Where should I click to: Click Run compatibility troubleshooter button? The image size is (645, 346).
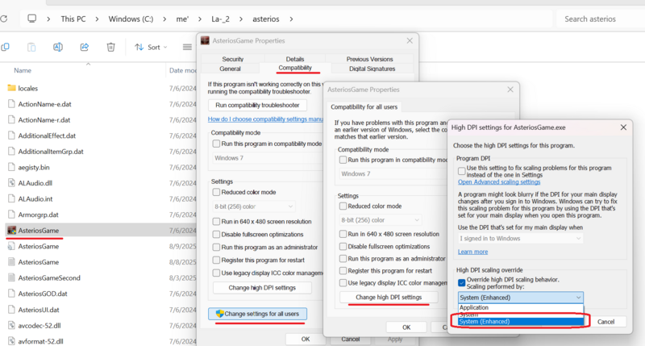pyautogui.click(x=257, y=106)
